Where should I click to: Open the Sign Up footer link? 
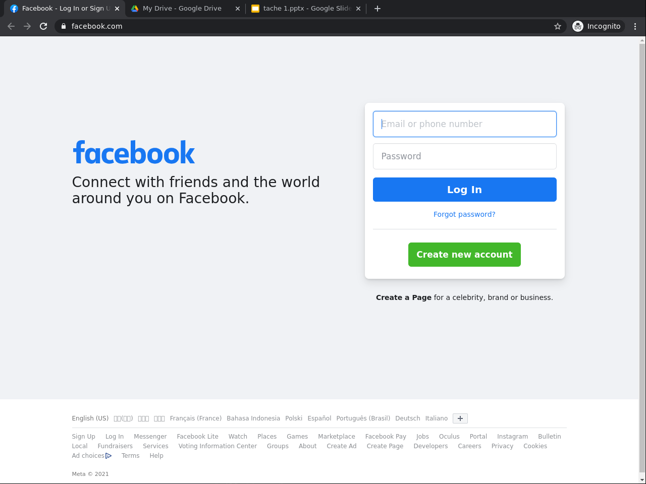(84, 437)
